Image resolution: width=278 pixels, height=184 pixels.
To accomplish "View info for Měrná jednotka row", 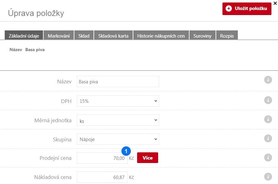I will (268, 119).
